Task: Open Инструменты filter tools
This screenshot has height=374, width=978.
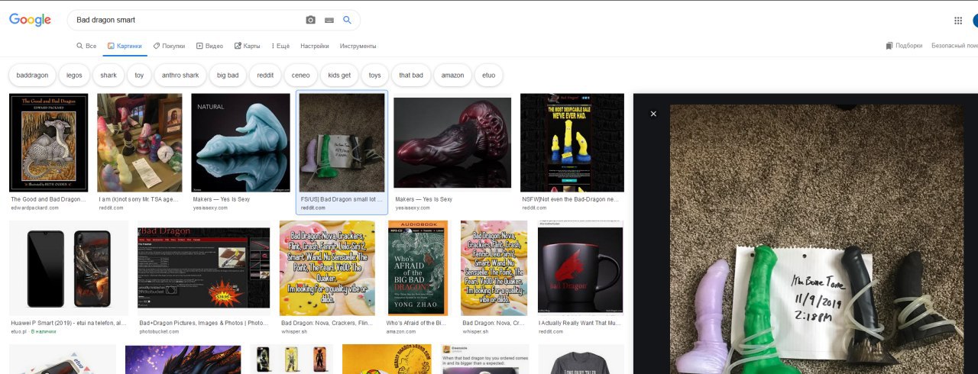Action: [358, 46]
